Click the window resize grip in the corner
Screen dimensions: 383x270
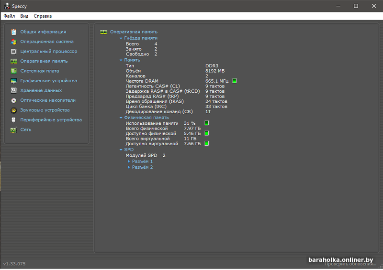381,267
